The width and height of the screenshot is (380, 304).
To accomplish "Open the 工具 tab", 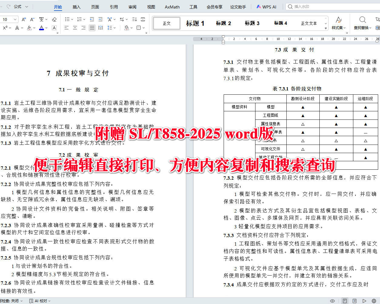I will pos(193,7).
